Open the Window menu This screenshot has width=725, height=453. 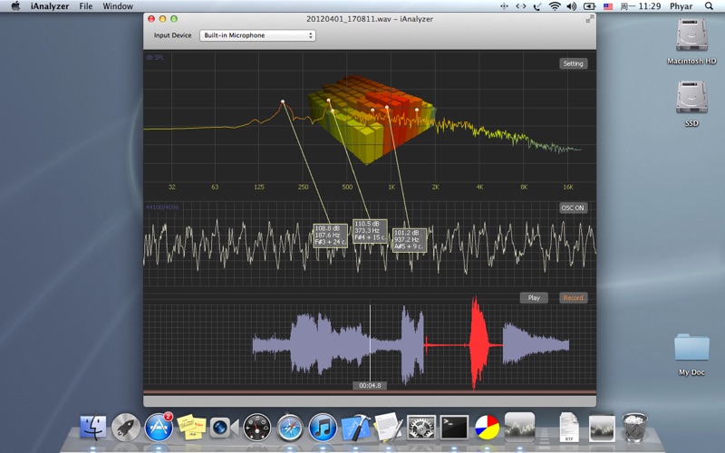pyautogui.click(x=118, y=6)
